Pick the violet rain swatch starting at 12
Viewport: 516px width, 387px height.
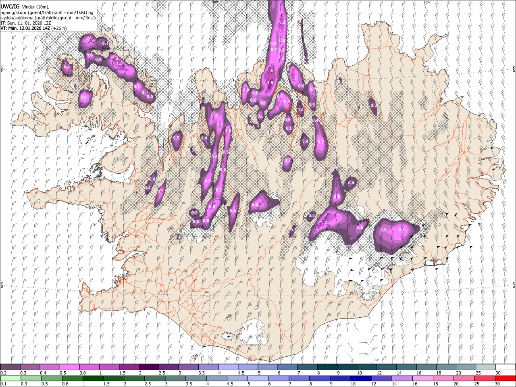(x=381, y=379)
